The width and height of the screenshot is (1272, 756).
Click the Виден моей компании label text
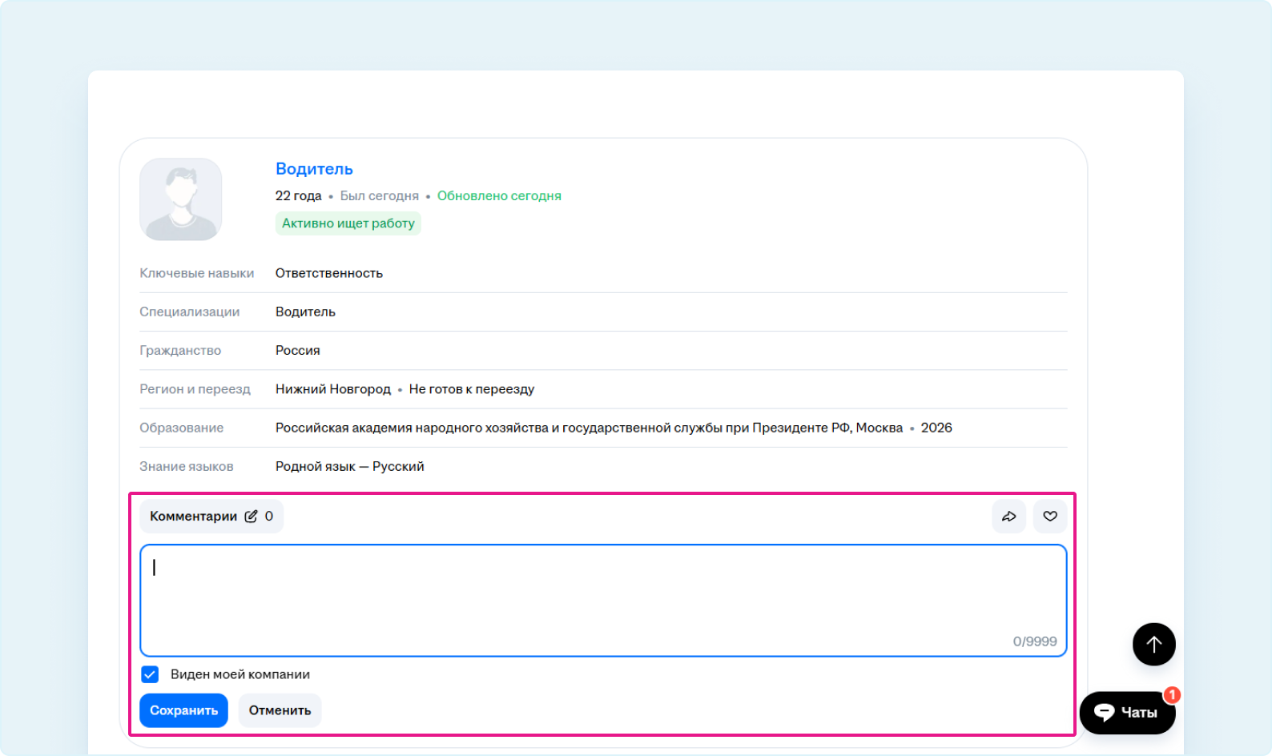(240, 674)
